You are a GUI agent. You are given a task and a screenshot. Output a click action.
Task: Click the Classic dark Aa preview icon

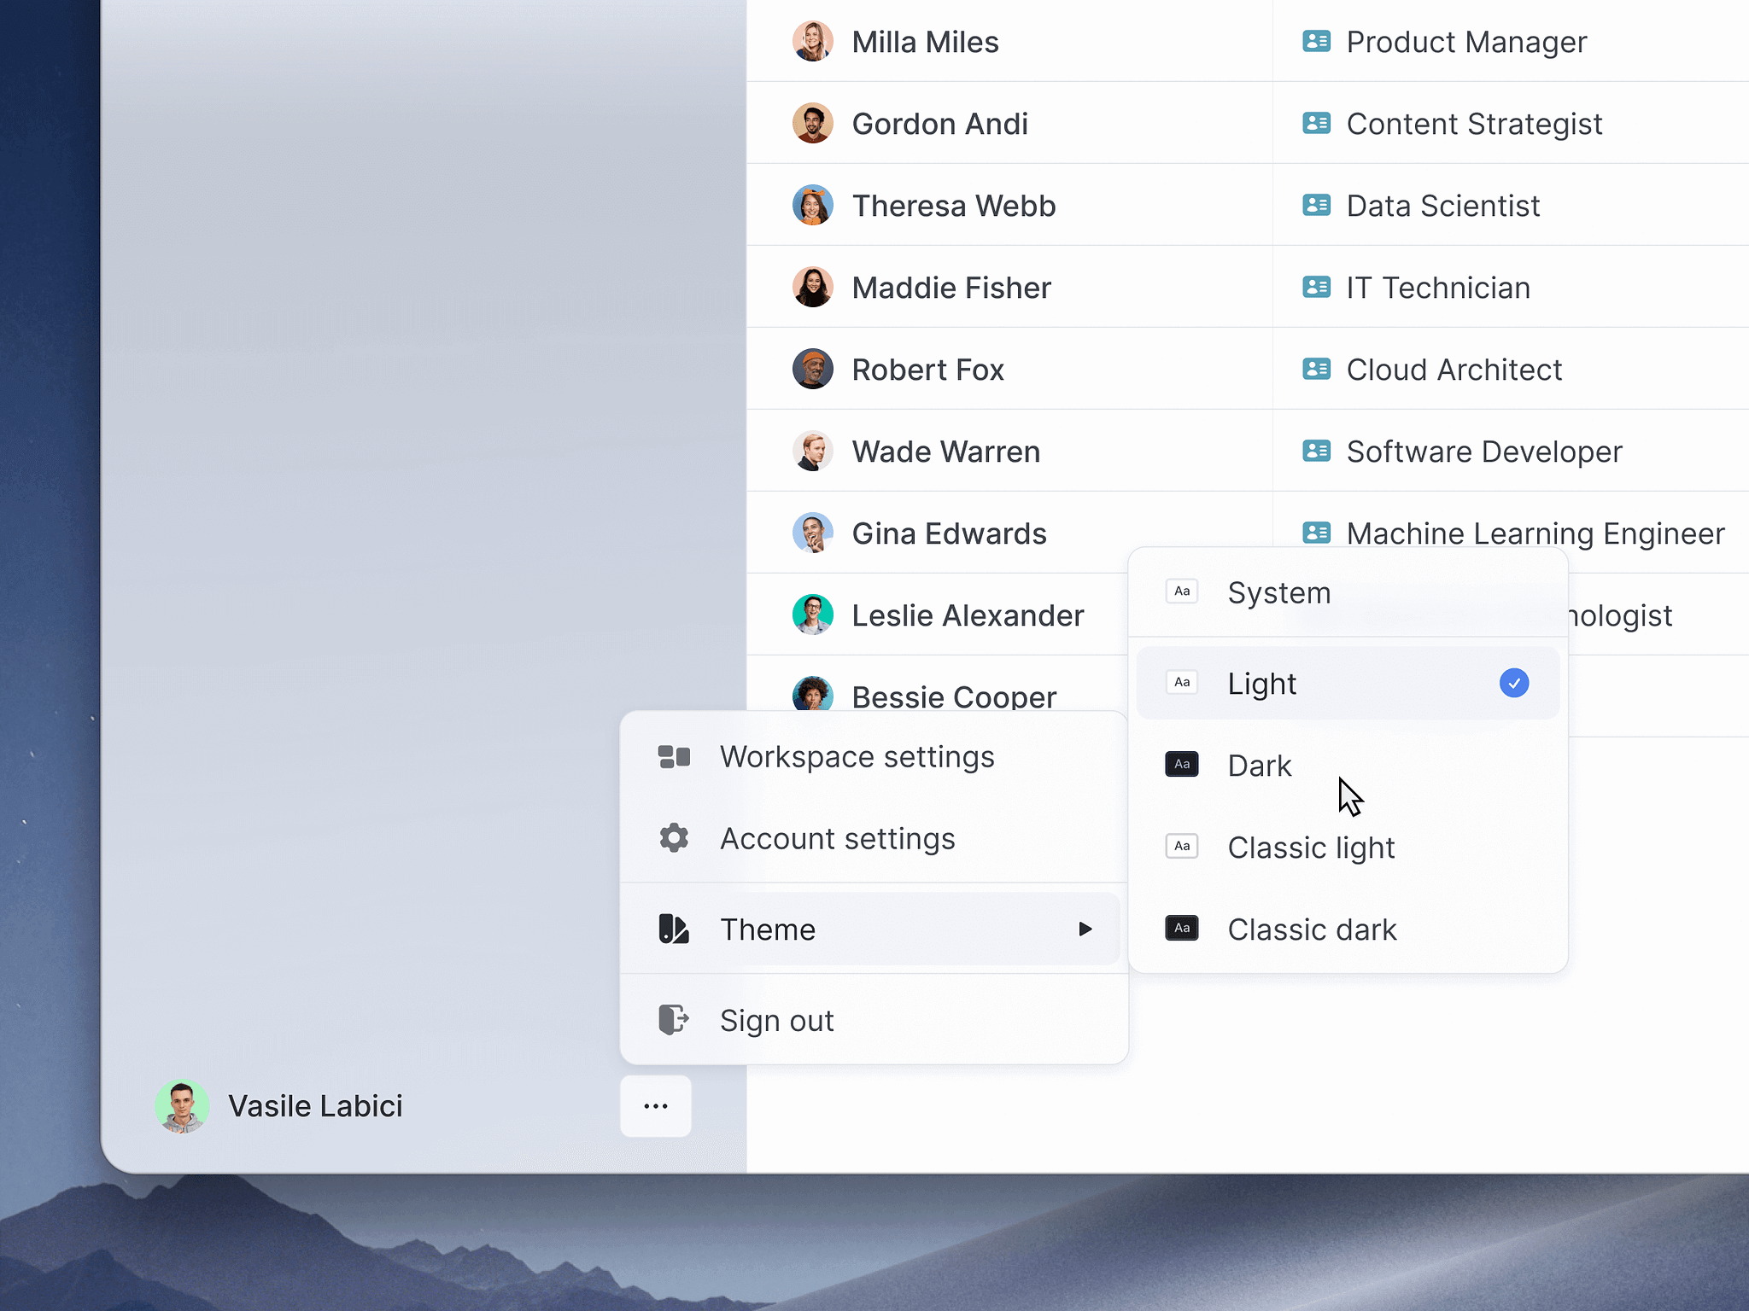1182,928
